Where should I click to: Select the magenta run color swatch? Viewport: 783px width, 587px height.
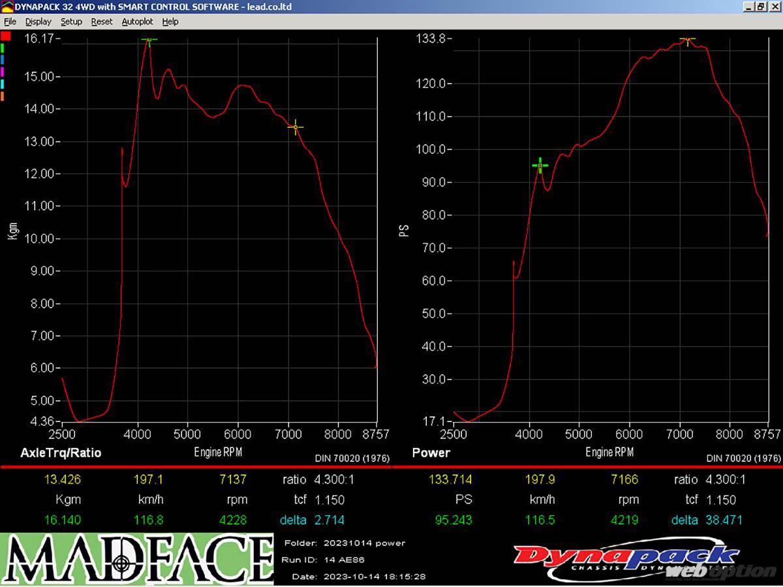click(x=3, y=72)
